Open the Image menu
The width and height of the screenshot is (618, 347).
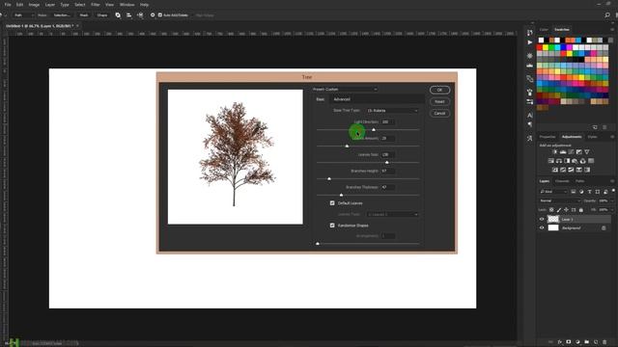click(34, 5)
